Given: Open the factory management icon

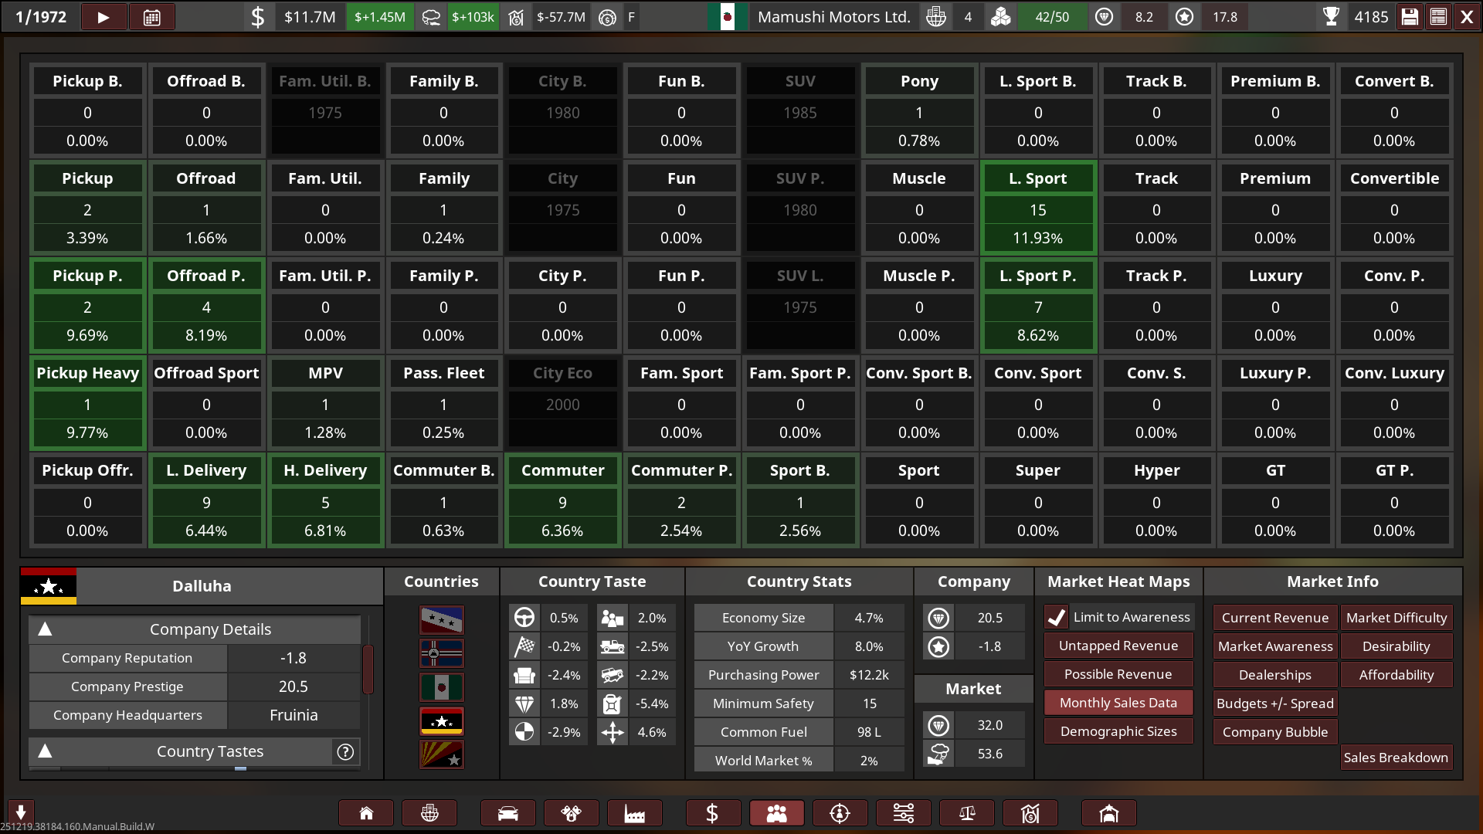Looking at the screenshot, I should 634,813.
